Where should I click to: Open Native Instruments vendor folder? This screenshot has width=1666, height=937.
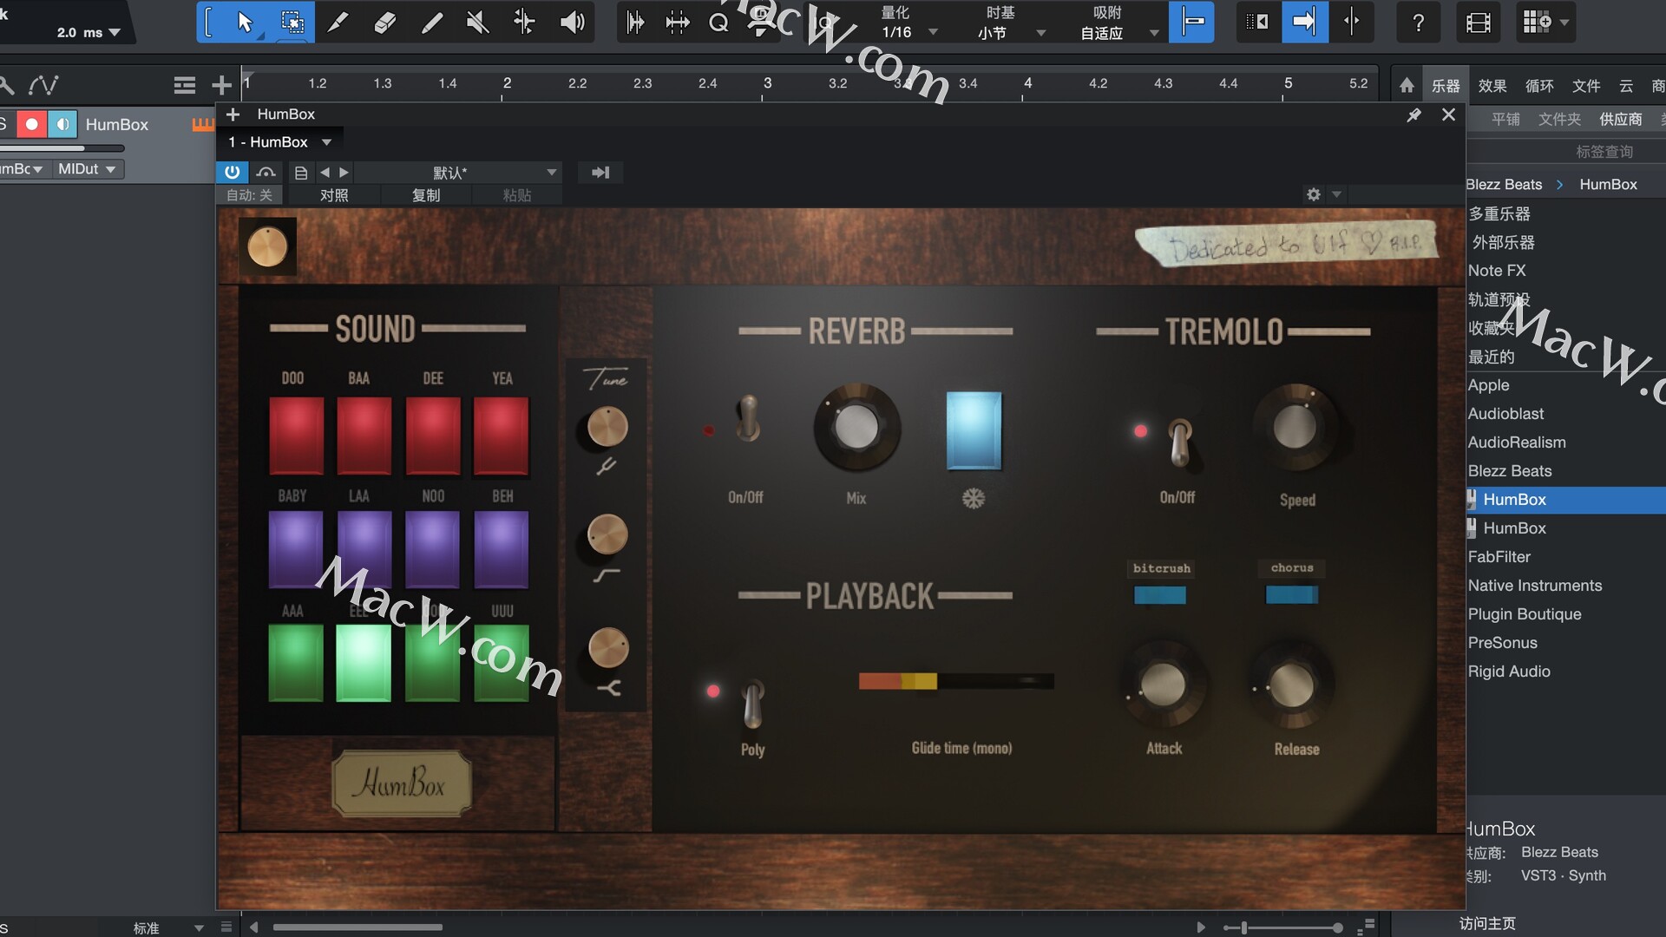1535,586
